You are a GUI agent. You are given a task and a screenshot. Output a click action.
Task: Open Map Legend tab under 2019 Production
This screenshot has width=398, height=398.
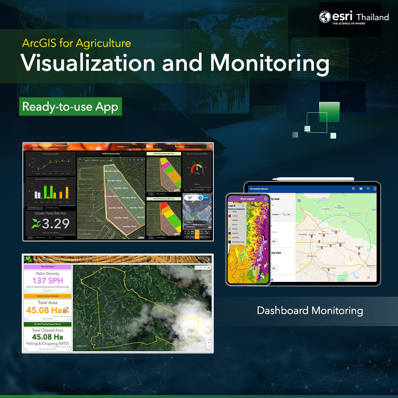click(x=161, y=194)
